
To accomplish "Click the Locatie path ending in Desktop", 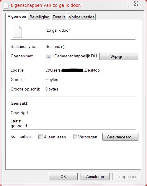I will click(x=73, y=70).
